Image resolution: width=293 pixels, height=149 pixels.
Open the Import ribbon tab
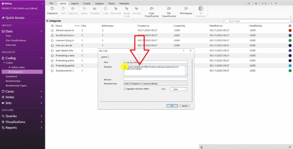[75, 3]
